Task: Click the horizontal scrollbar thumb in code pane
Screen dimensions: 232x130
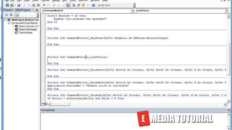Action: (x=61, y=104)
